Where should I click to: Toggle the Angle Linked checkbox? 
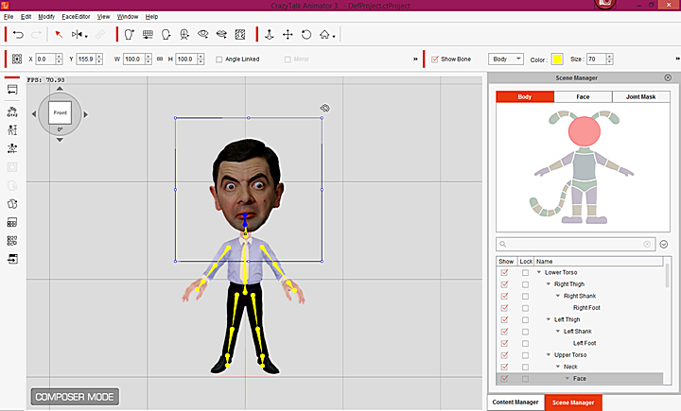[218, 60]
